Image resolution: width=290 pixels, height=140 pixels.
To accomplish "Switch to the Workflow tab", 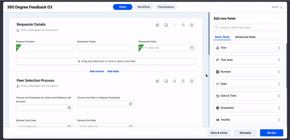I will point(144,7).
